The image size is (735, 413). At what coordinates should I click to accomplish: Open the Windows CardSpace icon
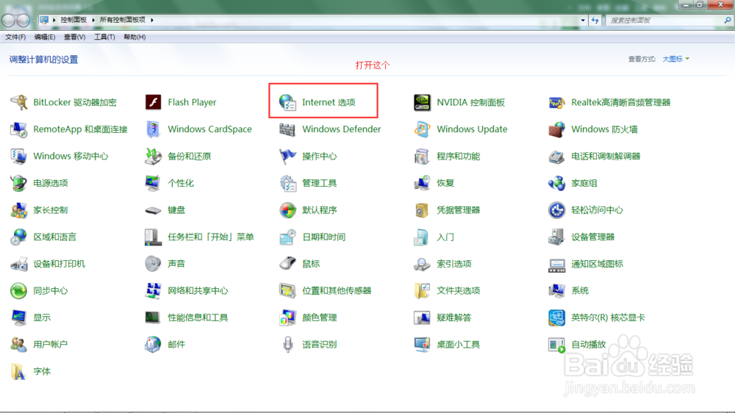click(154, 129)
